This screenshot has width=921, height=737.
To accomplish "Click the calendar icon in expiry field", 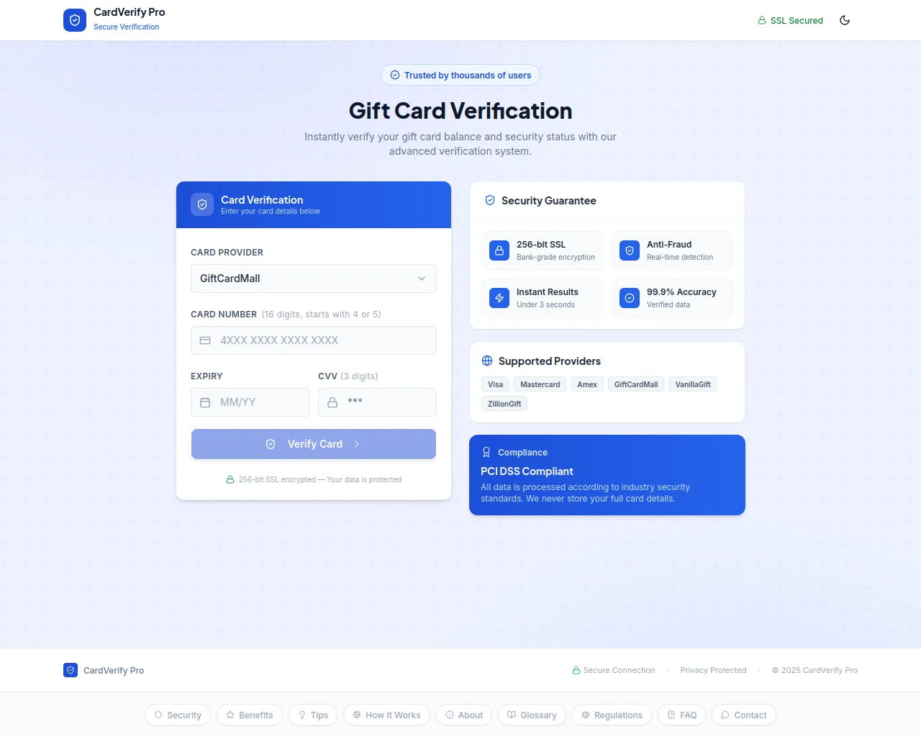I will [205, 402].
